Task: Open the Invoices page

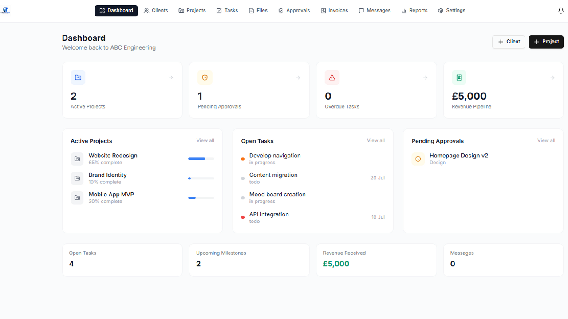Action: tap(335, 11)
